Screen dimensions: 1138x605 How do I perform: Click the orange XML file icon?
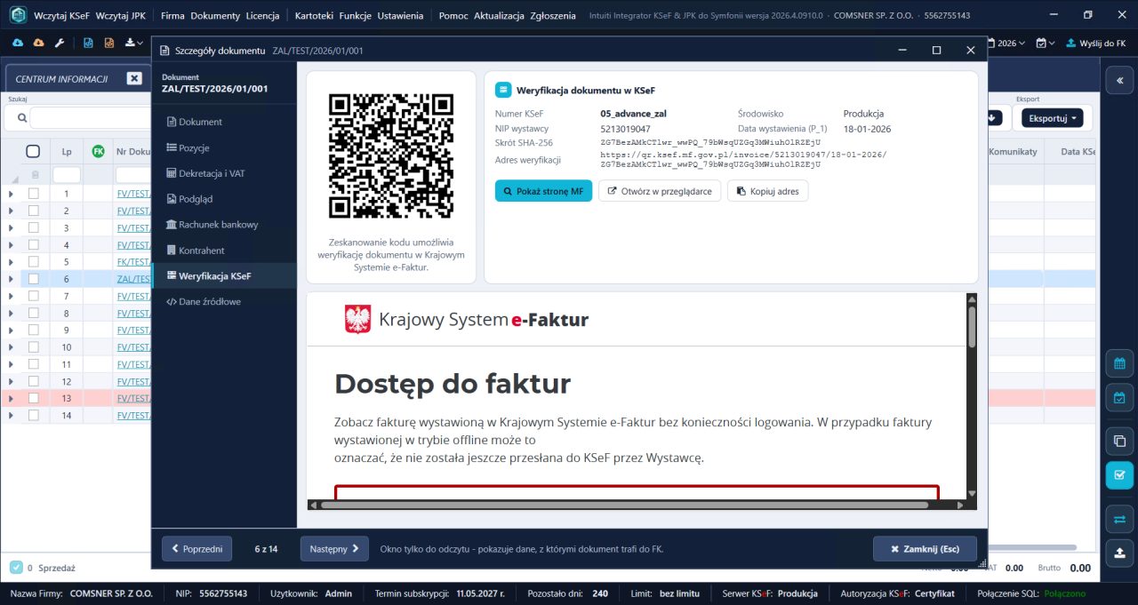coord(109,43)
